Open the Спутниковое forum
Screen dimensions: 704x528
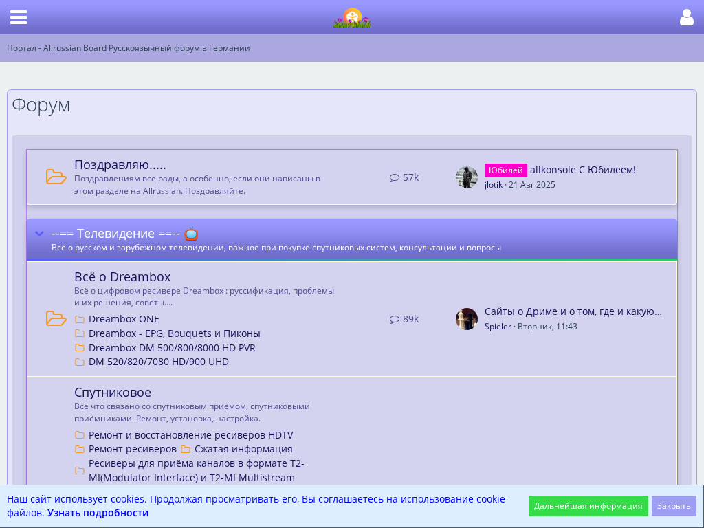[x=113, y=393]
